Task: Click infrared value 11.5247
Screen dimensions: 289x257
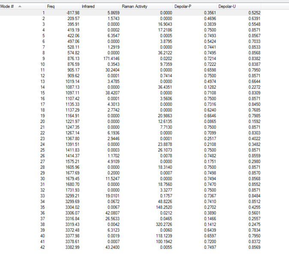Action: 112,179
